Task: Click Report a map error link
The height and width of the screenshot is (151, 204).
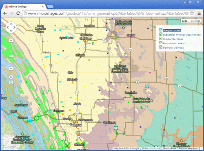Action: pos(188,149)
